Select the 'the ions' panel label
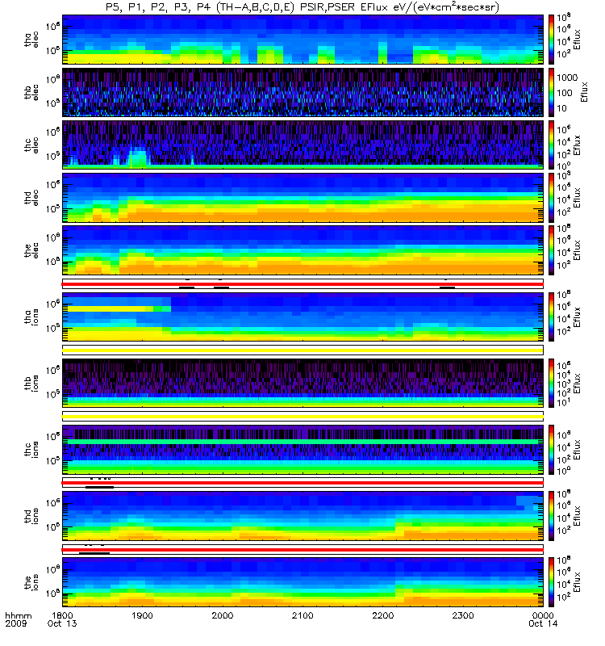The image size is (605, 646). 31,581
